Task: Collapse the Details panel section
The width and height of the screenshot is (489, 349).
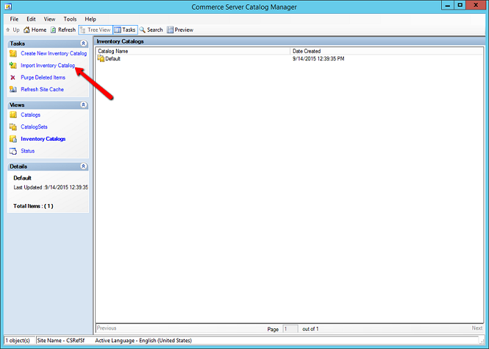Action: [83, 167]
